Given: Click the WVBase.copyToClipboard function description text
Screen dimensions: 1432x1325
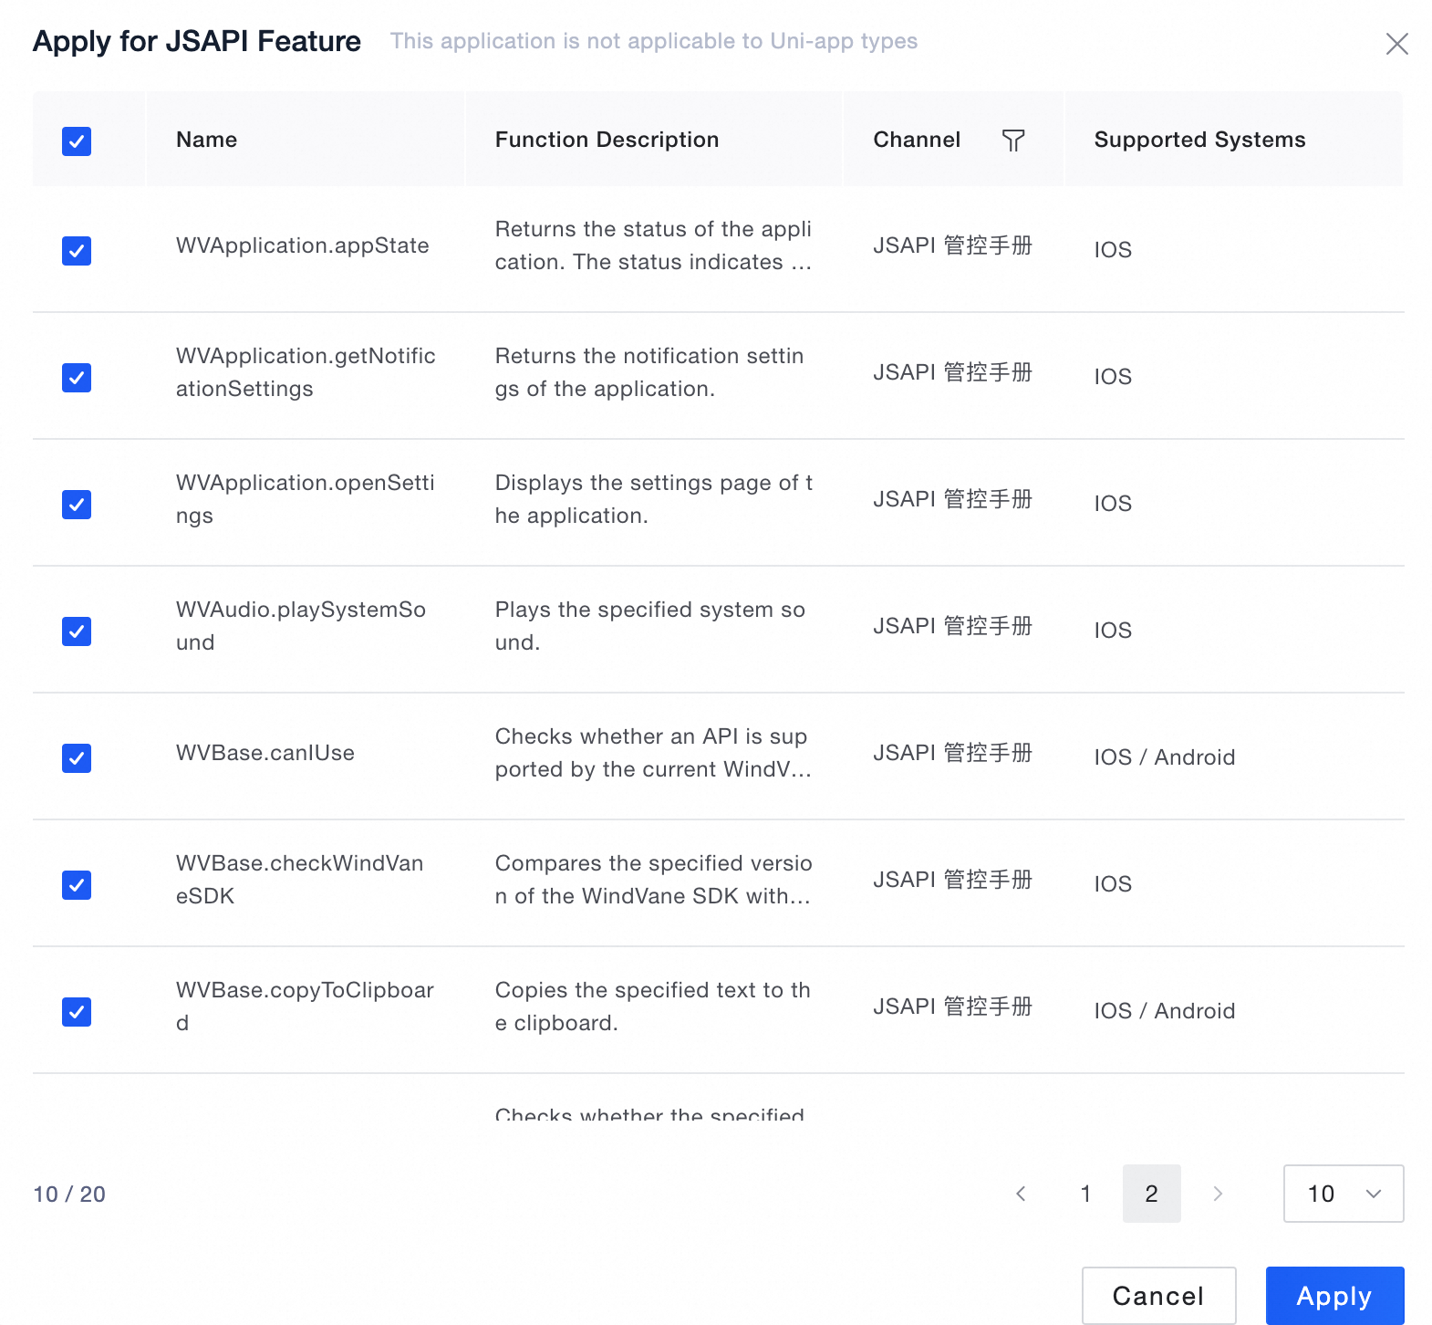Looking at the screenshot, I should click(x=652, y=1007).
